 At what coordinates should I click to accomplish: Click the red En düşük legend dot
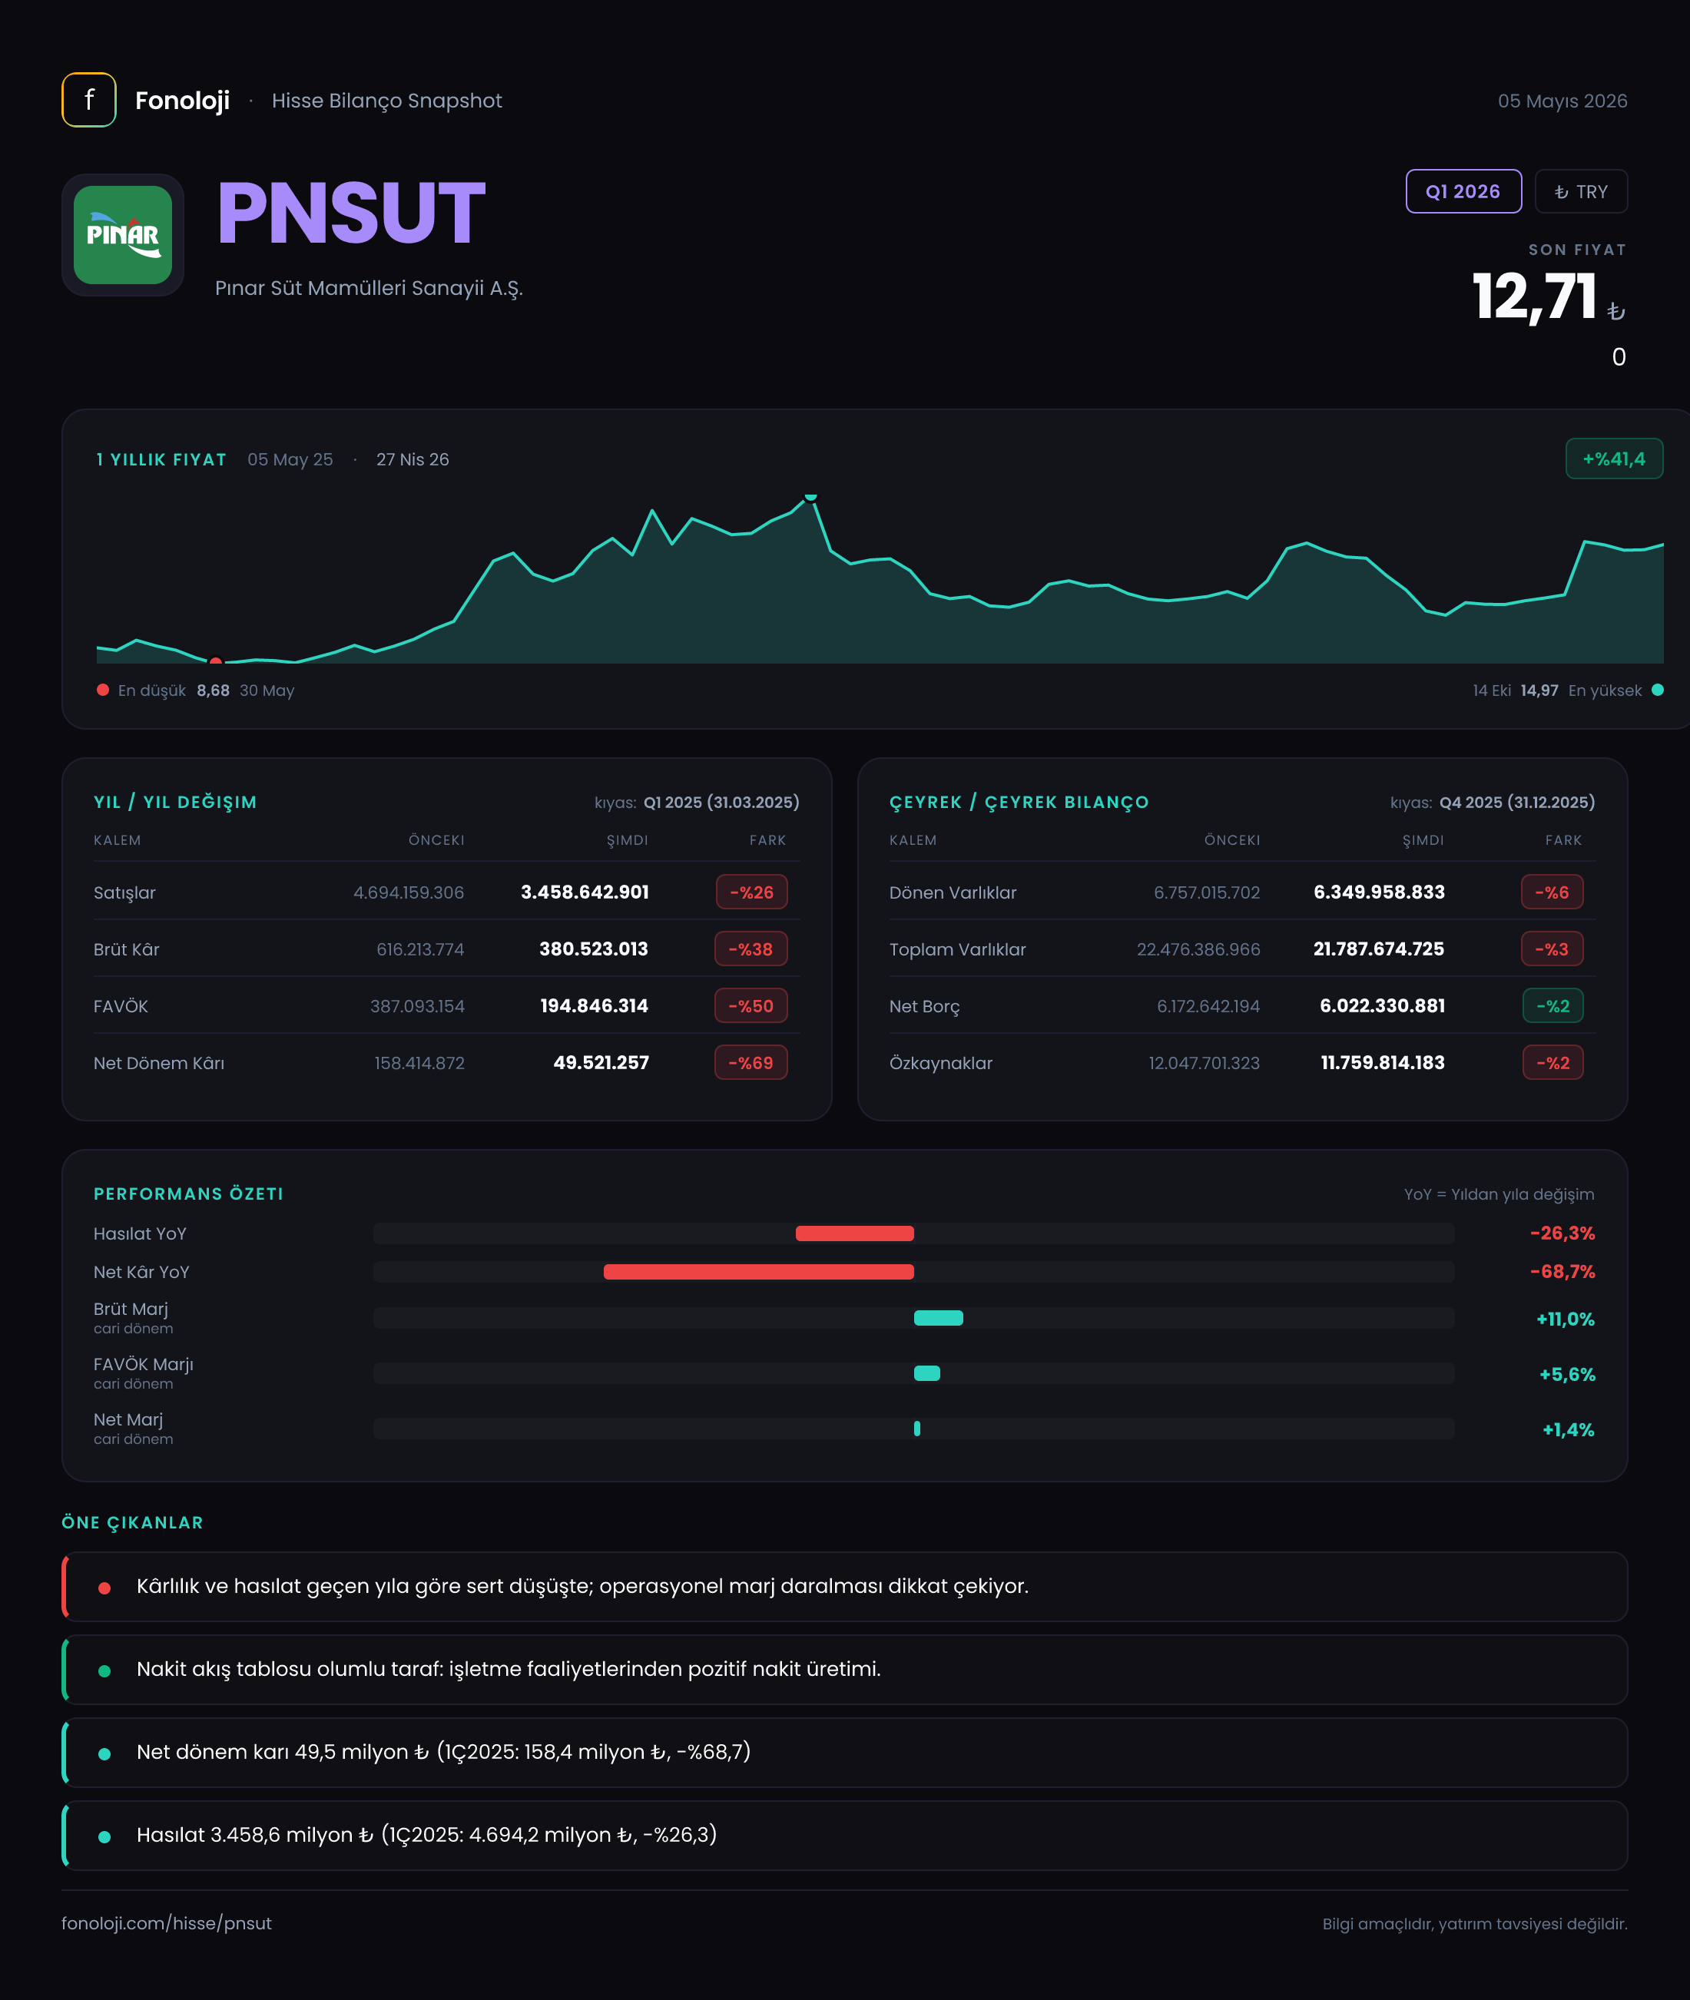102,690
